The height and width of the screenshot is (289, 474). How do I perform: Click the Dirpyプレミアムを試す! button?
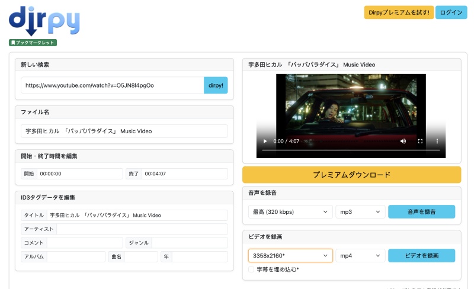click(399, 12)
